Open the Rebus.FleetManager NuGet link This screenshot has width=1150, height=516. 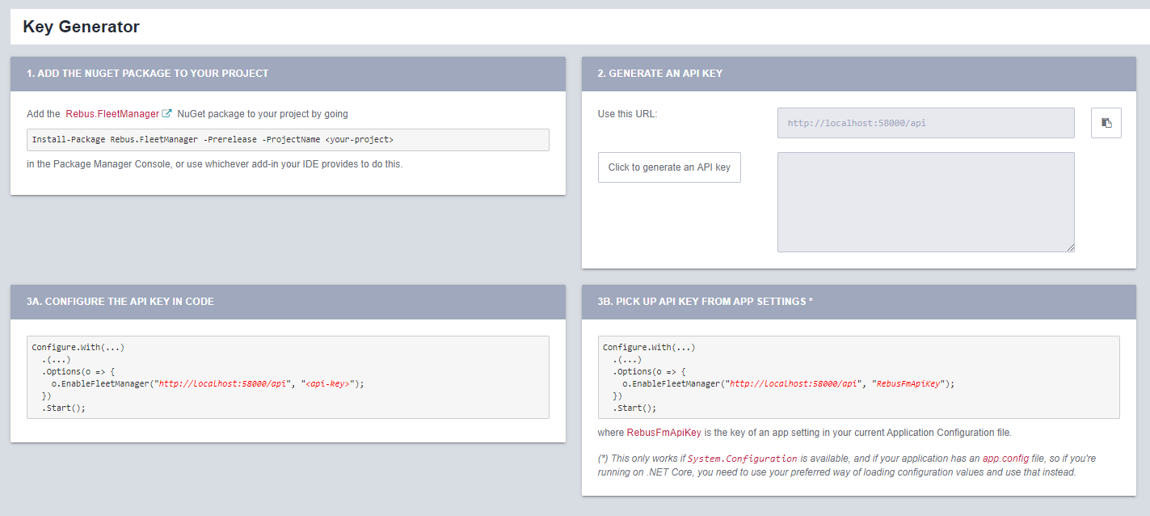[x=112, y=114]
